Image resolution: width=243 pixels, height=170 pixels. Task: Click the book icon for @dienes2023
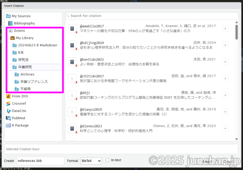point(72,129)
